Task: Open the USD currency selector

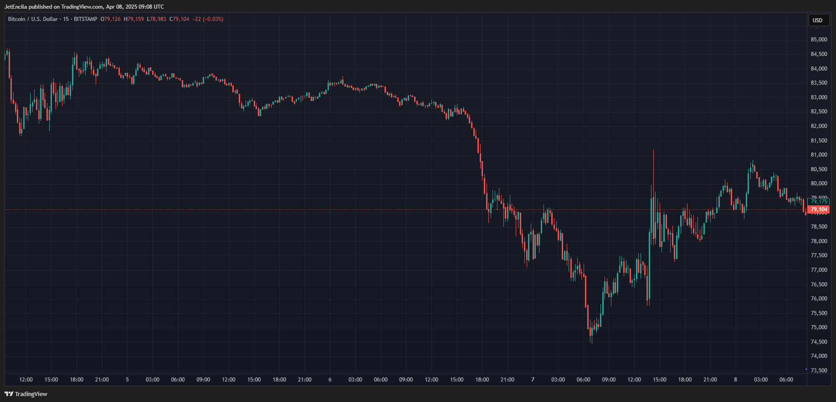Action: 817,20
